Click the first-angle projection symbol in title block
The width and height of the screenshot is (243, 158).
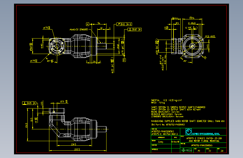[187, 150]
